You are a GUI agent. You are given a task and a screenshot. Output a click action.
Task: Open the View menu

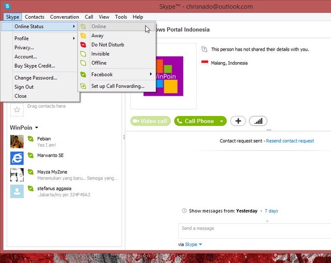[104, 17]
